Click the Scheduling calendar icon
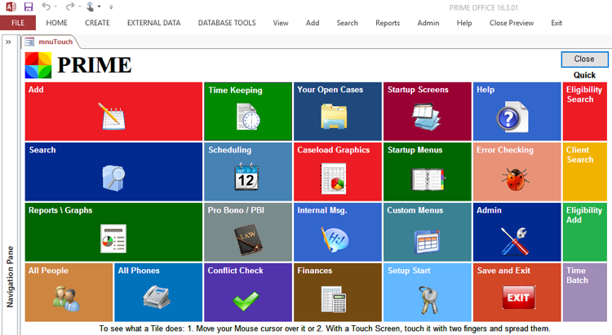 246,177
